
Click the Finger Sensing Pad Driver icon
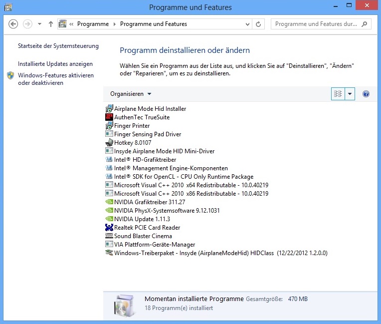[109, 134]
